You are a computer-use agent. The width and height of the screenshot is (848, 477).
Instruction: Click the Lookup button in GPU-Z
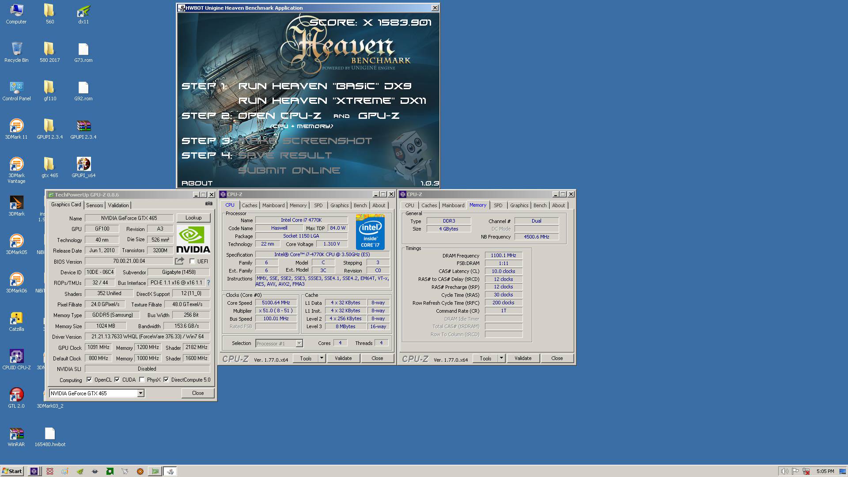(x=193, y=218)
